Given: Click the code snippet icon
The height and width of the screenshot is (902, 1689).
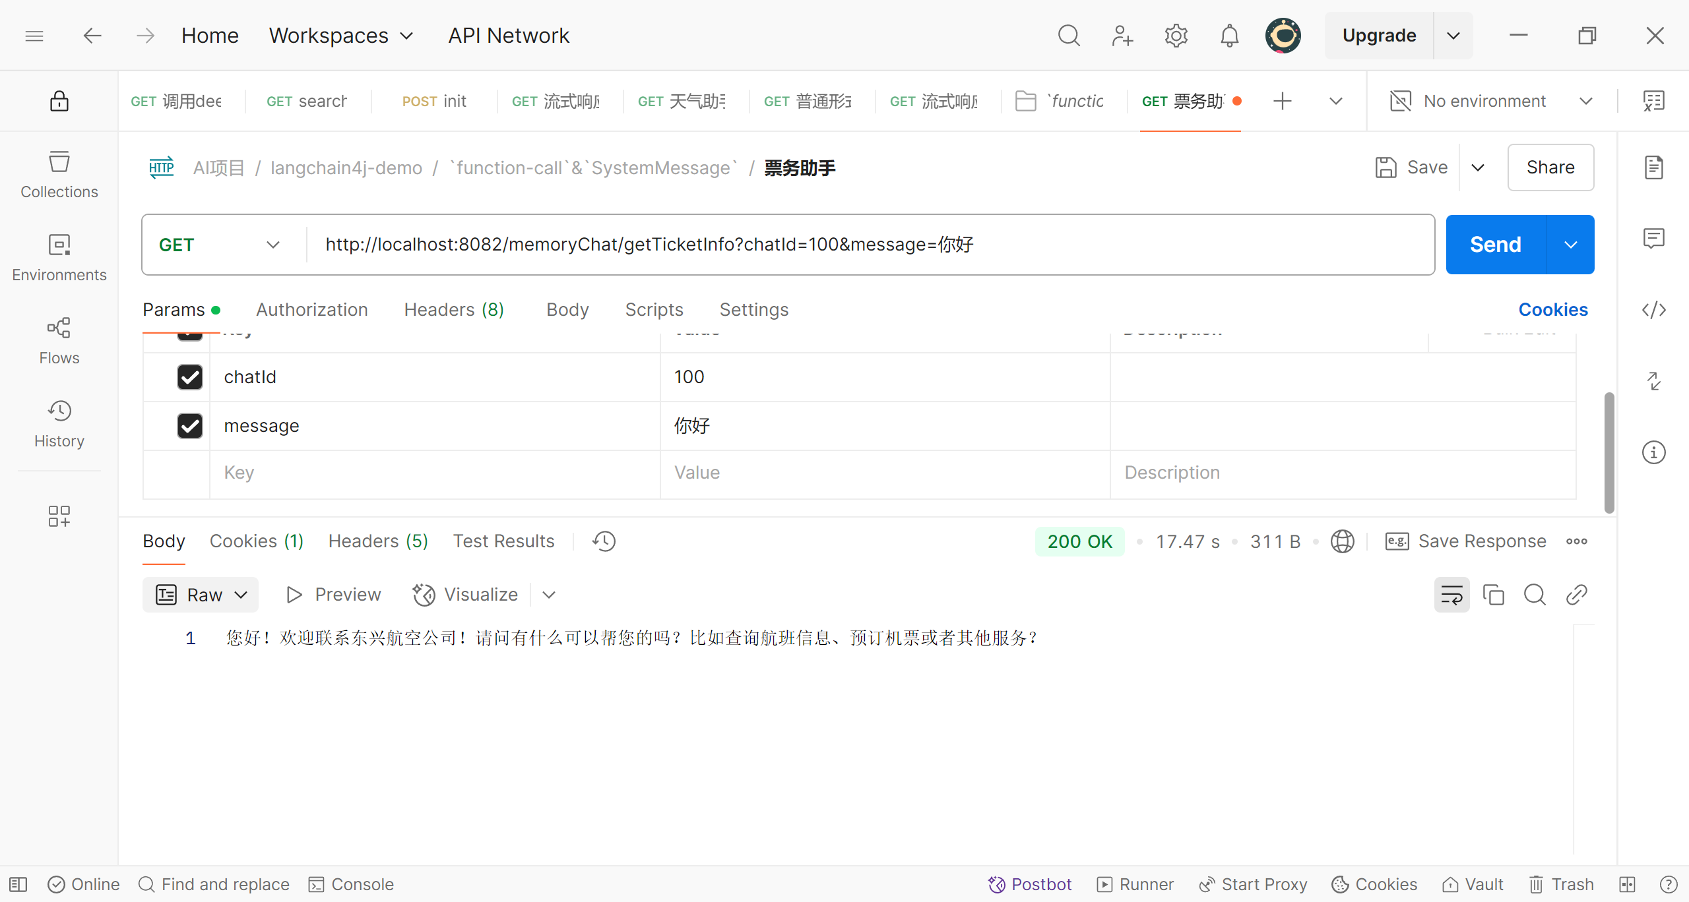Looking at the screenshot, I should [x=1653, y=310].
